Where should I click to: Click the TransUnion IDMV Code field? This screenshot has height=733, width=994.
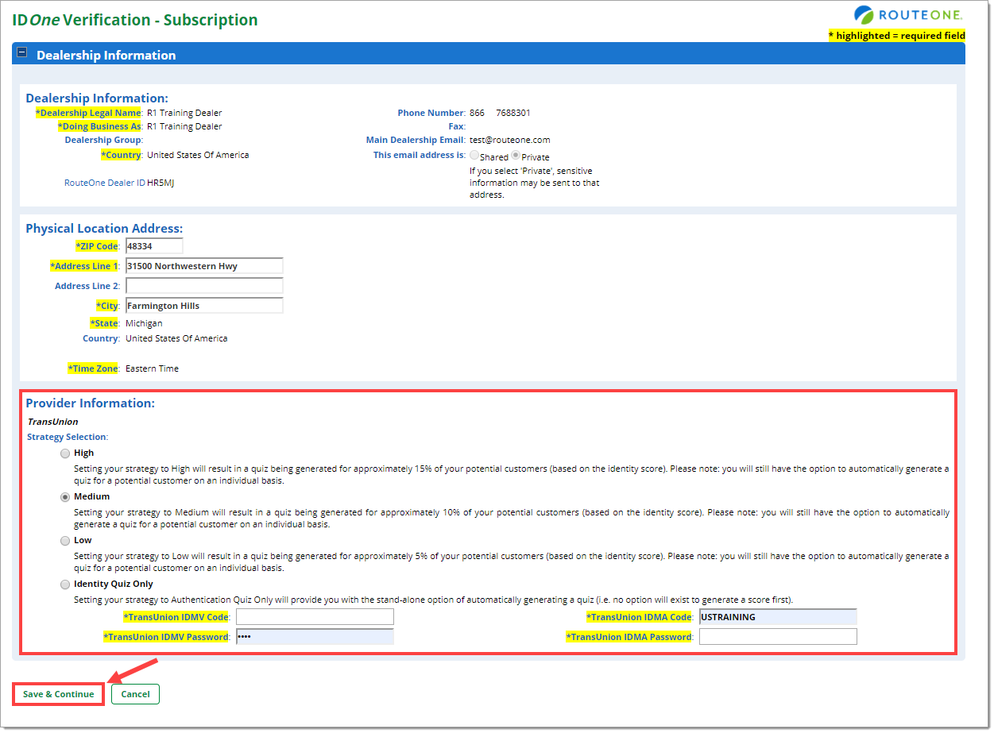tap(315, 617)
